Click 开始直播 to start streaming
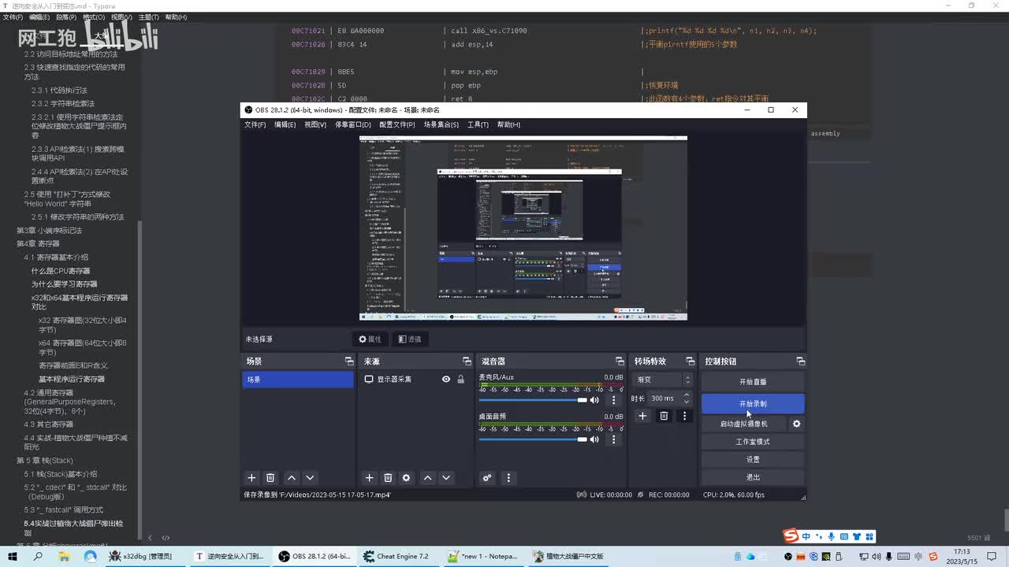Viewport: 1009px width, 567px height. pos(753,382)
